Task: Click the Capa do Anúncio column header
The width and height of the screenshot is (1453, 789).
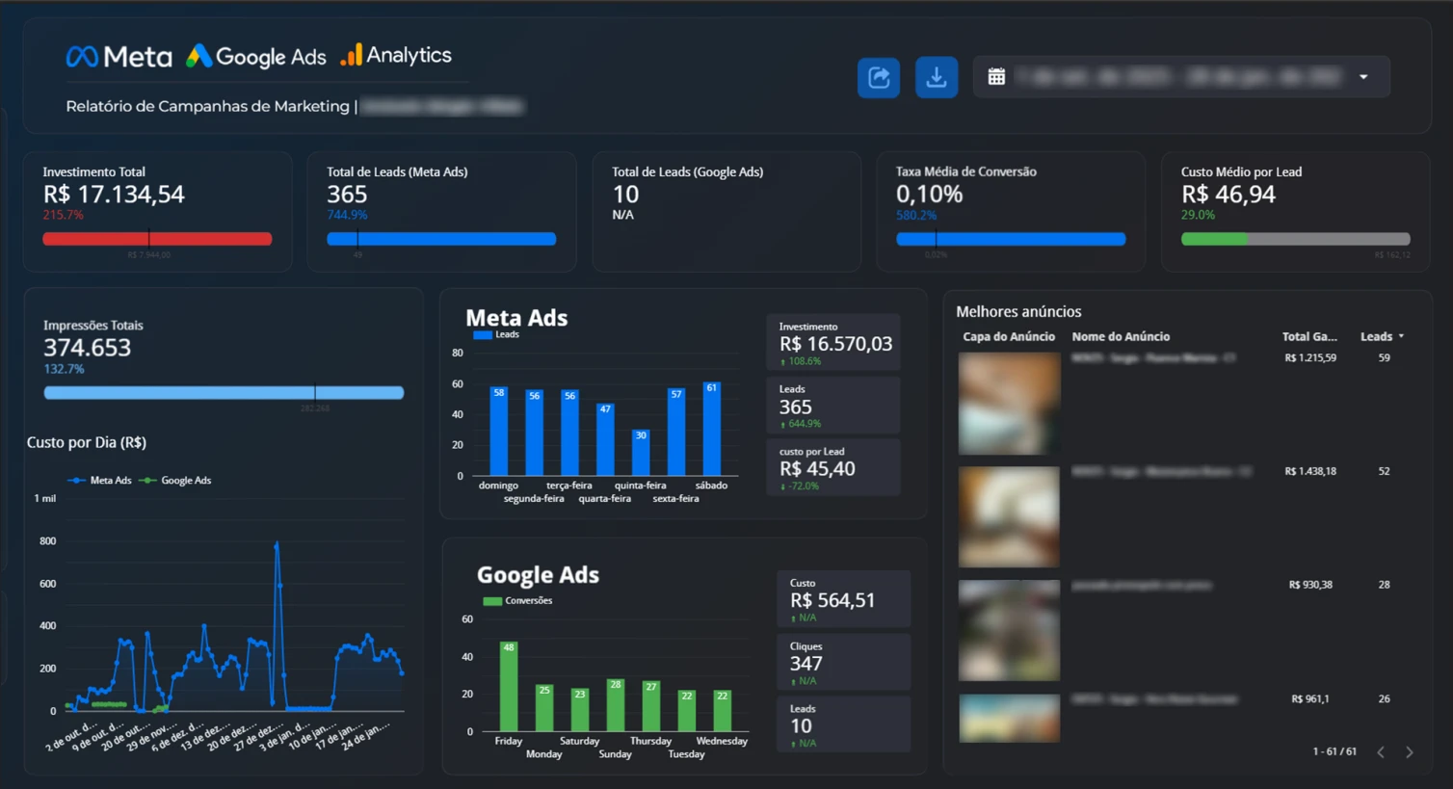Action: (x=1009, y=336)
